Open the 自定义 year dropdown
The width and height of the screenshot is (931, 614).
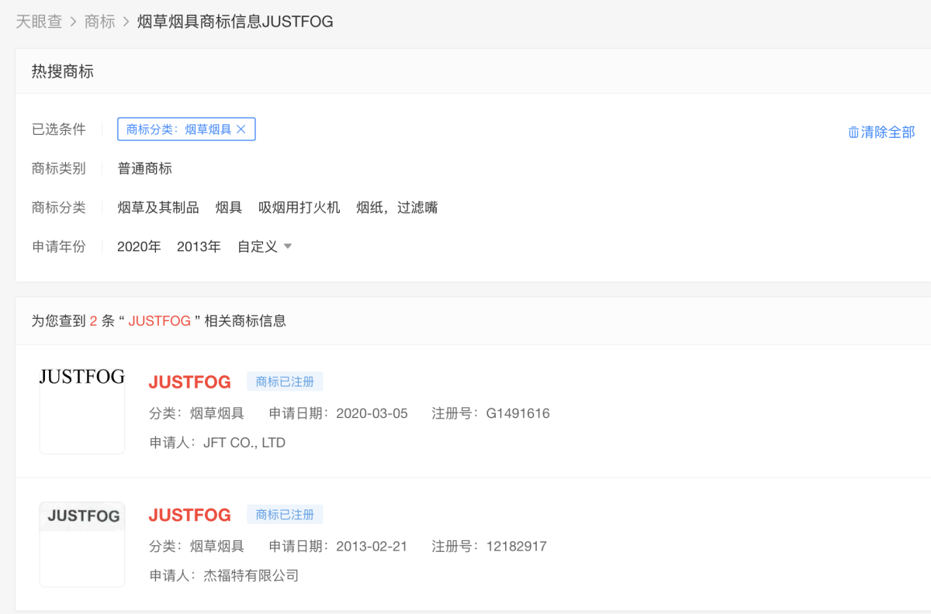coord(265,247)
